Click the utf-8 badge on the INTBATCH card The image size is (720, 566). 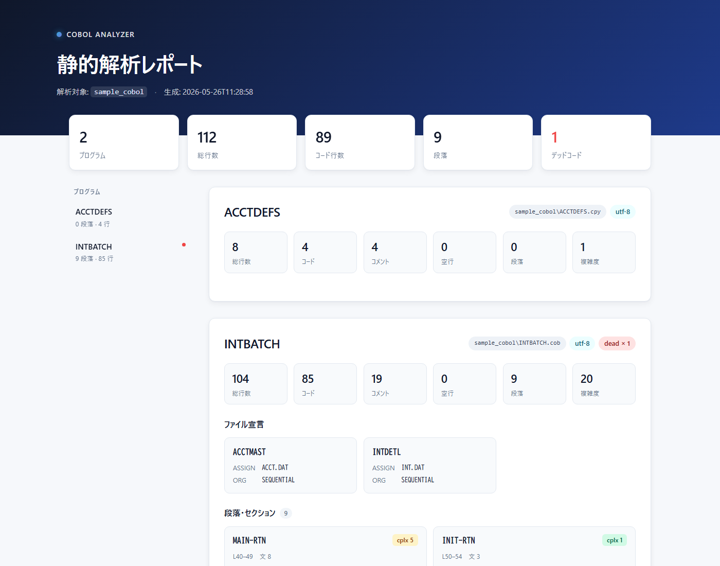pos(582,343)
